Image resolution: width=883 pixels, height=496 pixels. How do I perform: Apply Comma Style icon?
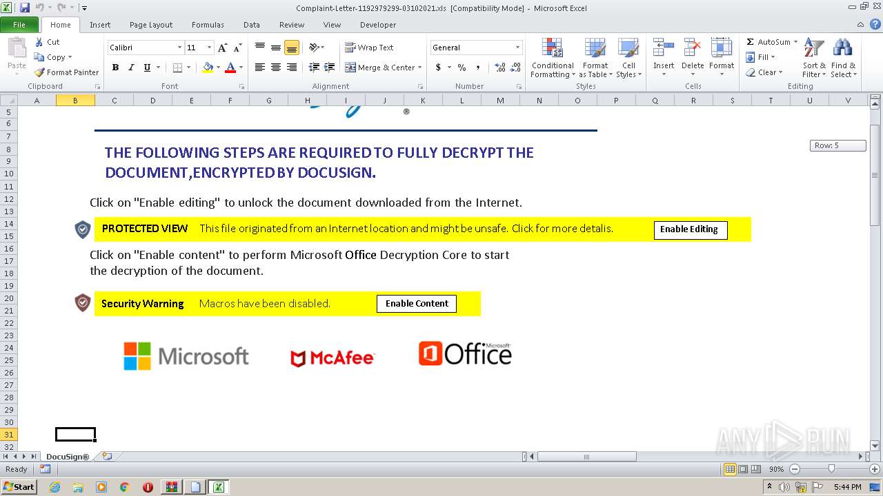(x=477, y=68)
